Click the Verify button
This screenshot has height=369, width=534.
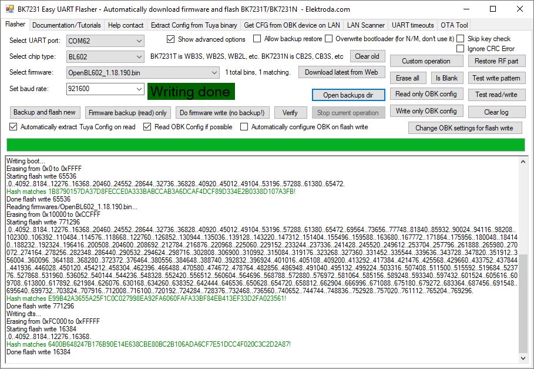click(290, 113)
